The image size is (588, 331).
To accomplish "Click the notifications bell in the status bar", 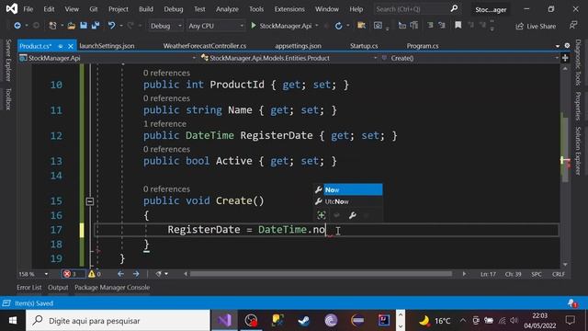I will (572, 302).
